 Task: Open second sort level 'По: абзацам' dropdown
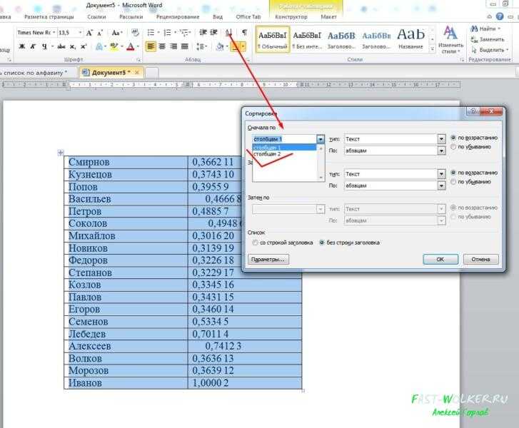(x=441, y=186)
